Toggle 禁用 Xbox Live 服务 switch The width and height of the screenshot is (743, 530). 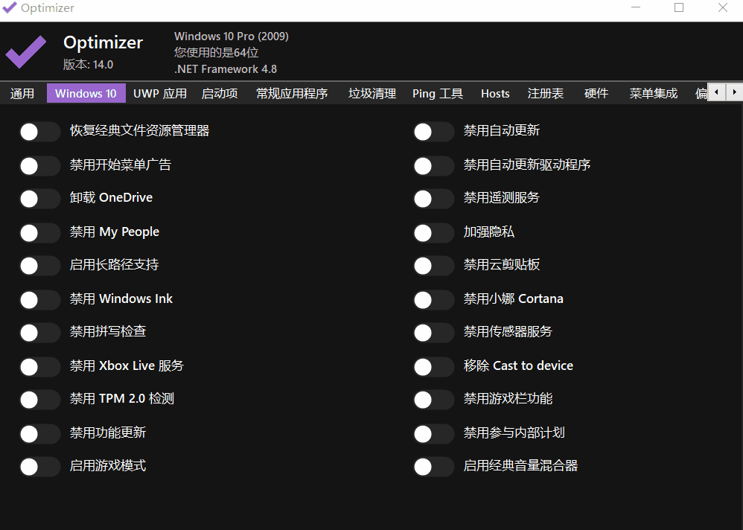point(39,366)
